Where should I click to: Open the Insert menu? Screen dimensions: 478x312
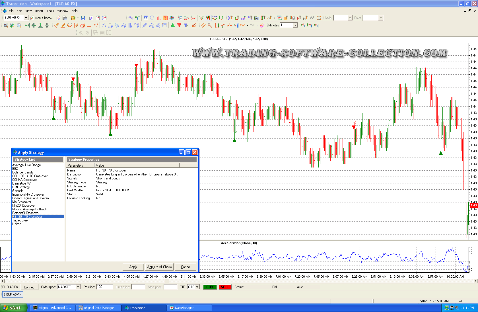coord(39,11)
